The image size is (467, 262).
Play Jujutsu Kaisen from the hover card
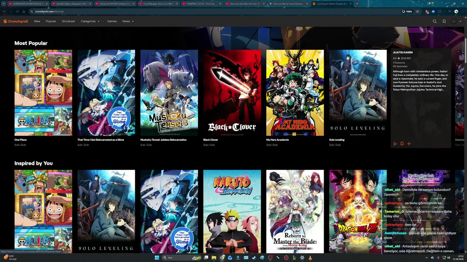(395, 144)
